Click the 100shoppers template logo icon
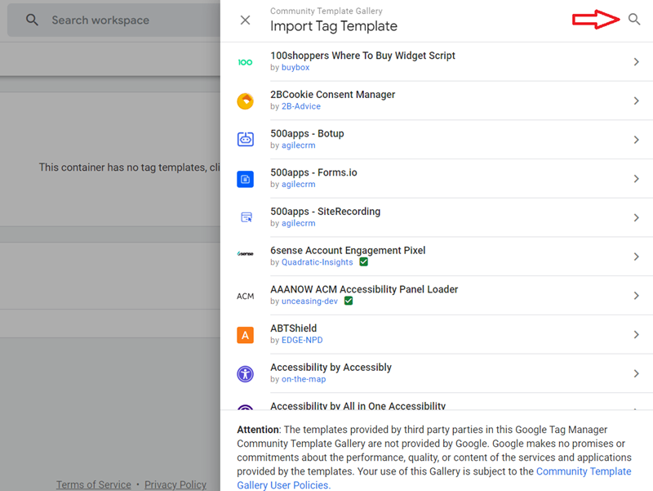The width and height of the screenshot is (653, 491). [245, 62]
